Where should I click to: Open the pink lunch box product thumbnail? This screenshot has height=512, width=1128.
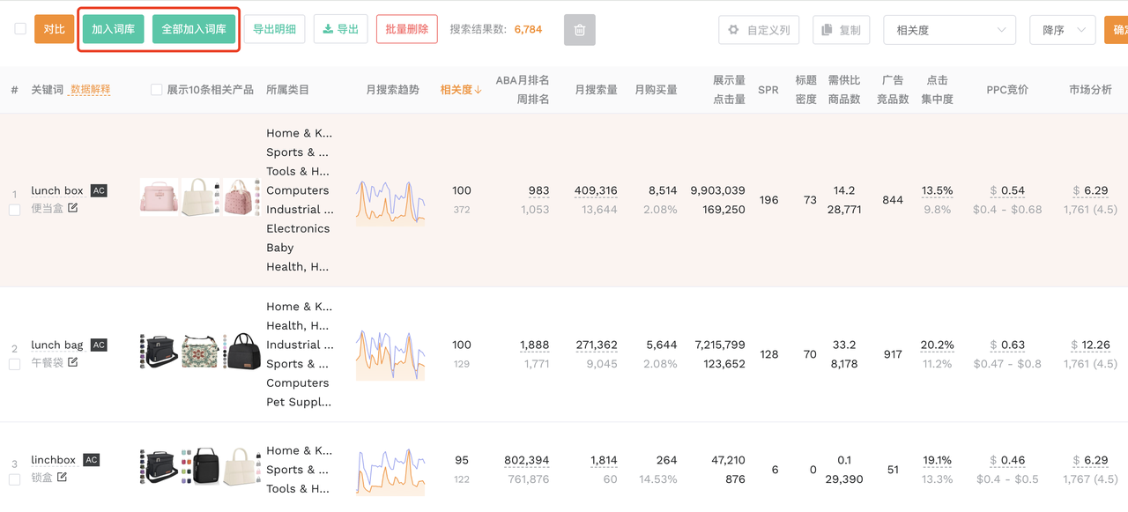pos(159,197)
